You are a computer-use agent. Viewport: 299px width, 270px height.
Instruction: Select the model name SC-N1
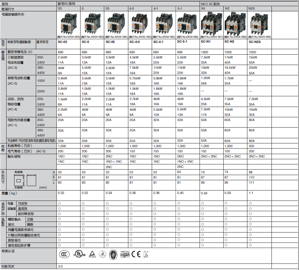point(205,42)
